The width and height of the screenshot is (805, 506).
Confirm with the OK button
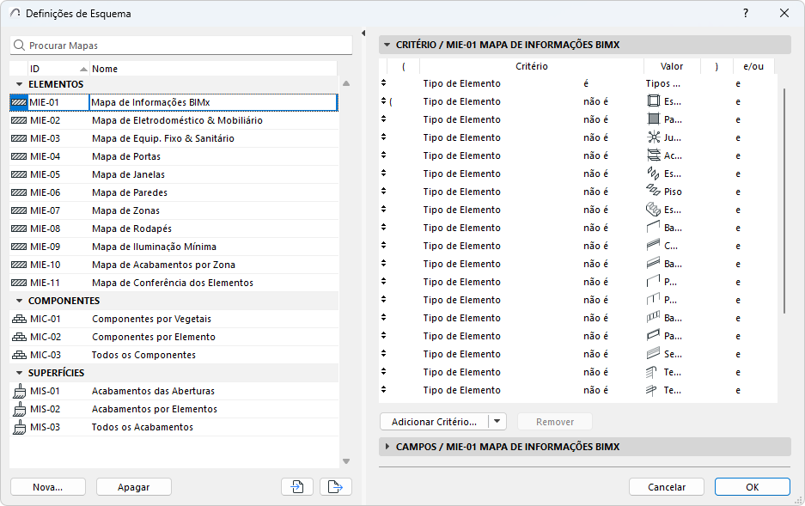pyautogui.click(x=752, y=487)
